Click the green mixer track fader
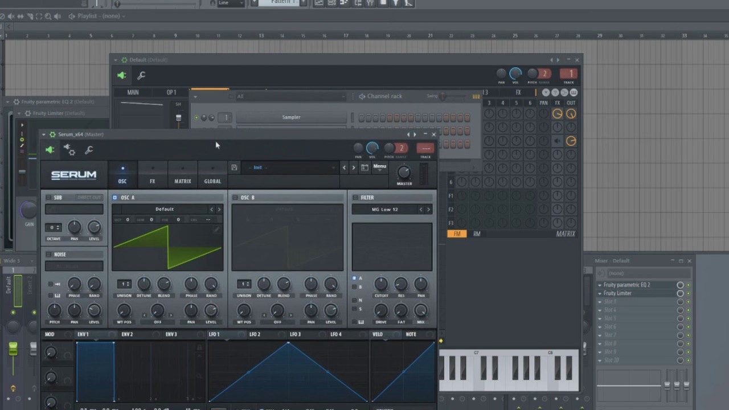The height and width of the screenshot is (410, 729). pyautogui.click(x=13, y=348)
